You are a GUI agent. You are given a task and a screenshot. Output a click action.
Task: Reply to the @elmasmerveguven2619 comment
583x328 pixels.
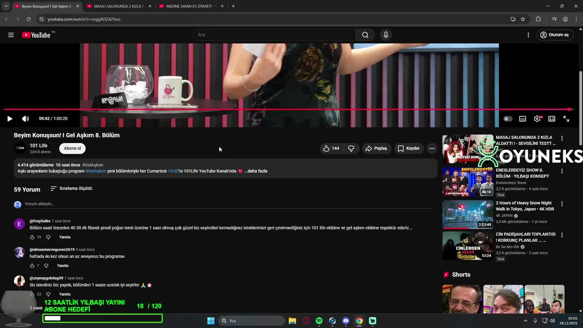(x=63, y=266)
